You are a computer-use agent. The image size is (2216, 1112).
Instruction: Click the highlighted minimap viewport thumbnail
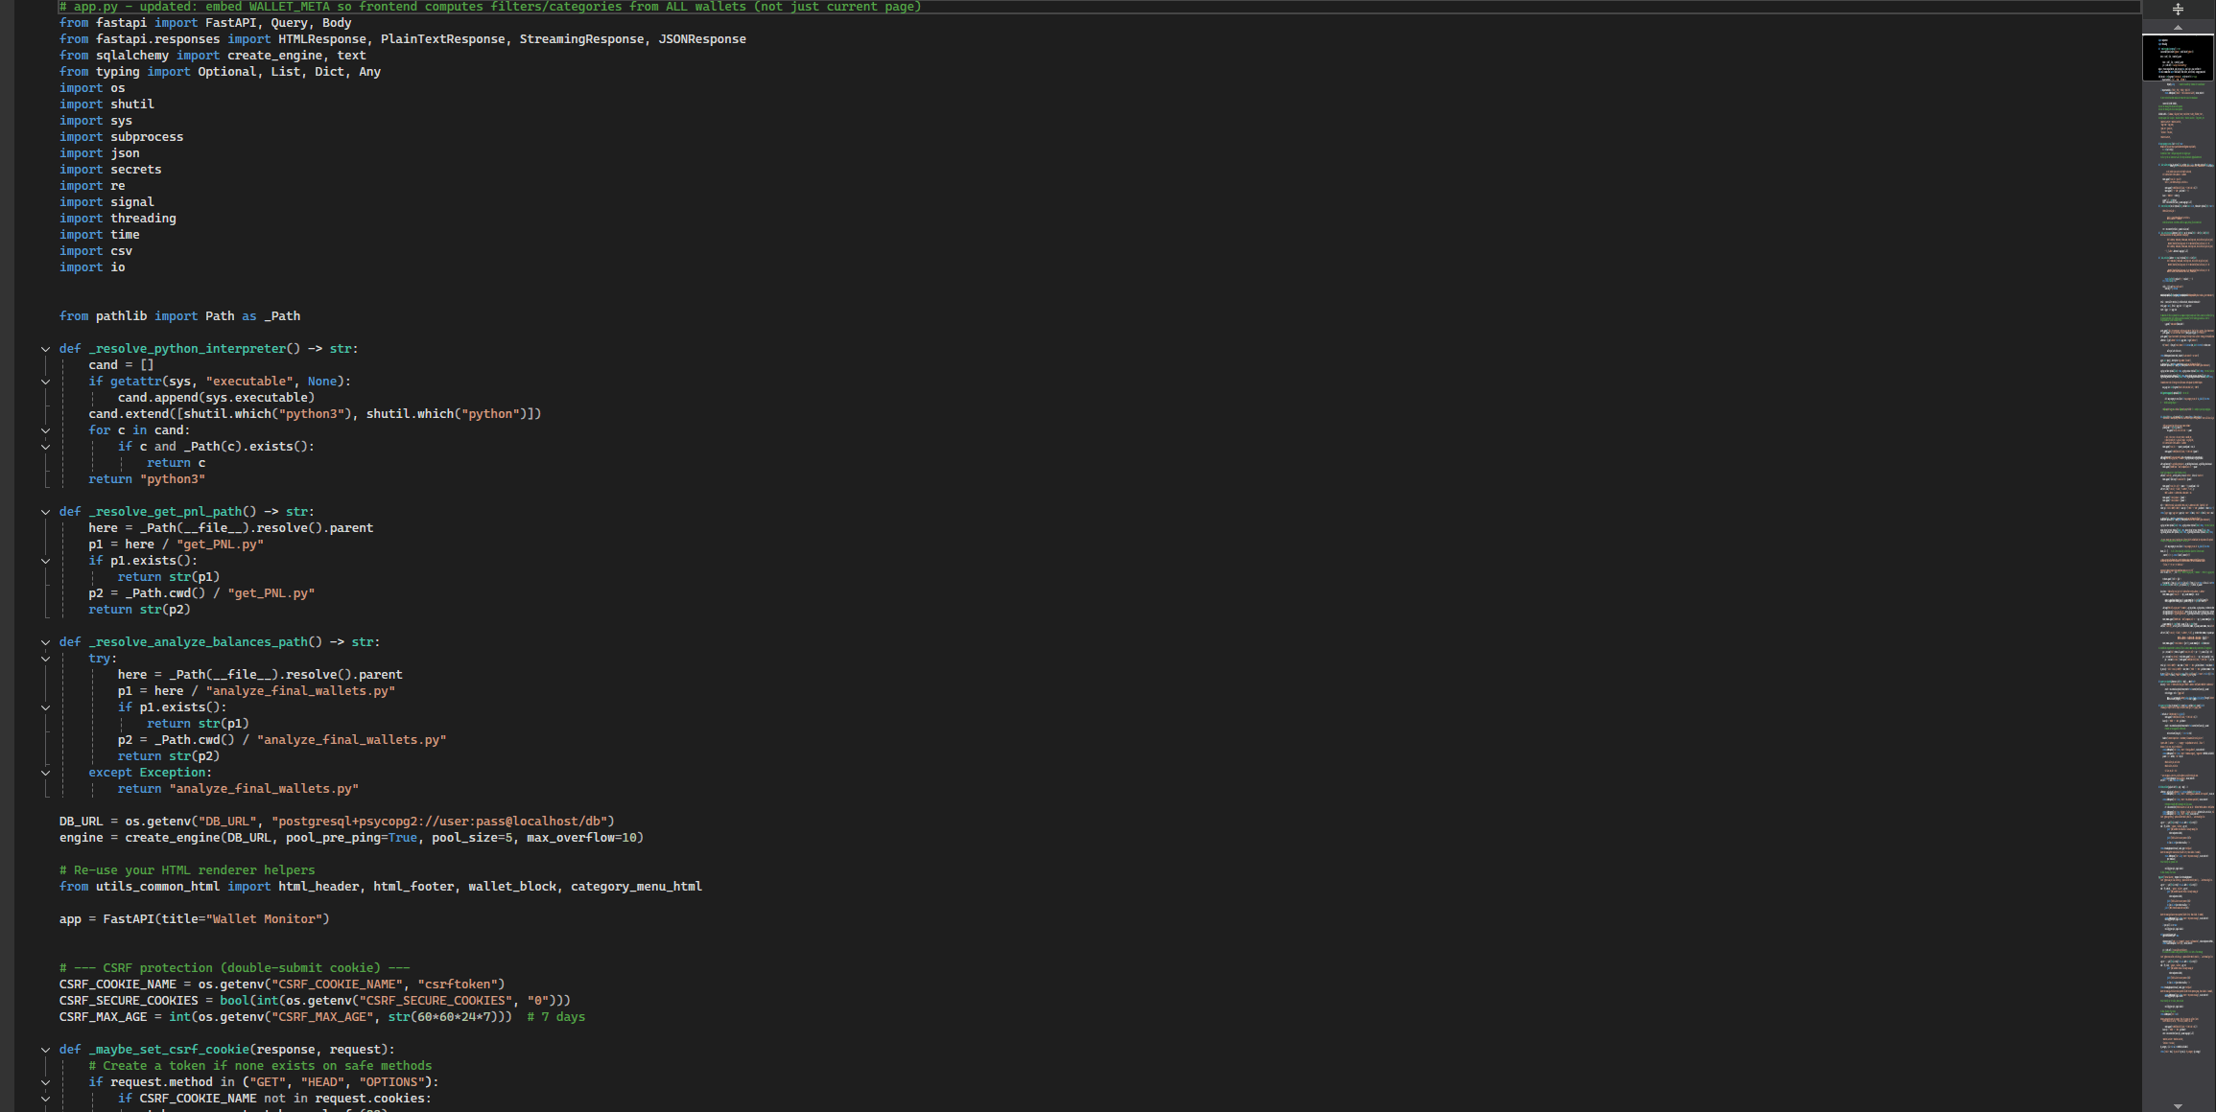[x=2178, y=58]
